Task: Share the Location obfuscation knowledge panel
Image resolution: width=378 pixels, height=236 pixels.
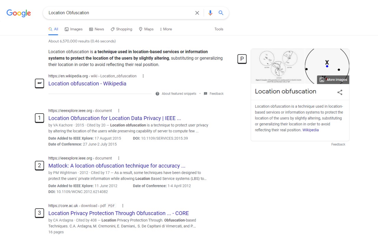Action: (340, 92)
